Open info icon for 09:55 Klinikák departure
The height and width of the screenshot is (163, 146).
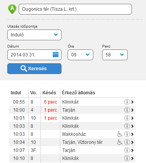point(127,102)
